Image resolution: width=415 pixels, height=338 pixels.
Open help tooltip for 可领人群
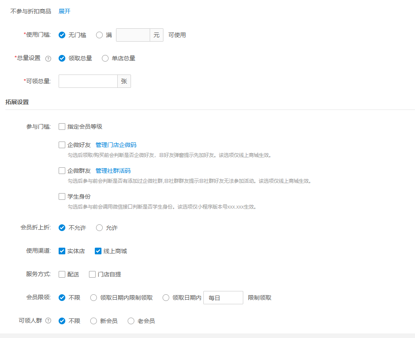click(x=49, y=321)
